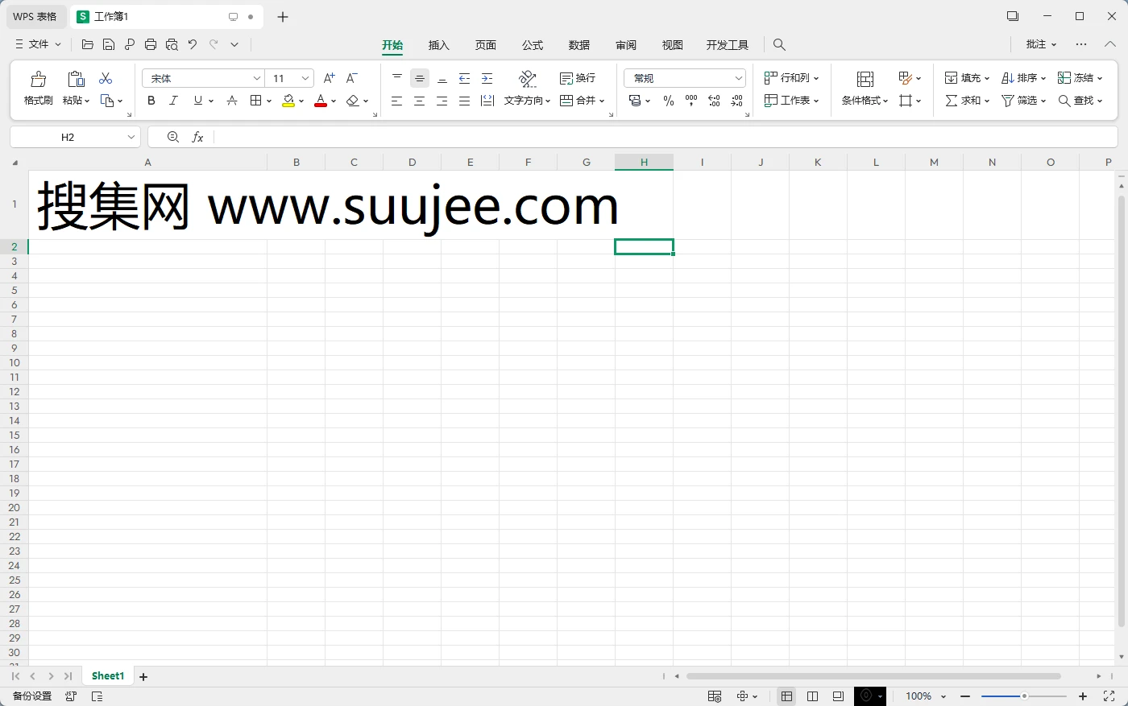Click the zoom magnifier icon in formula bar

[x=173, y=138]
